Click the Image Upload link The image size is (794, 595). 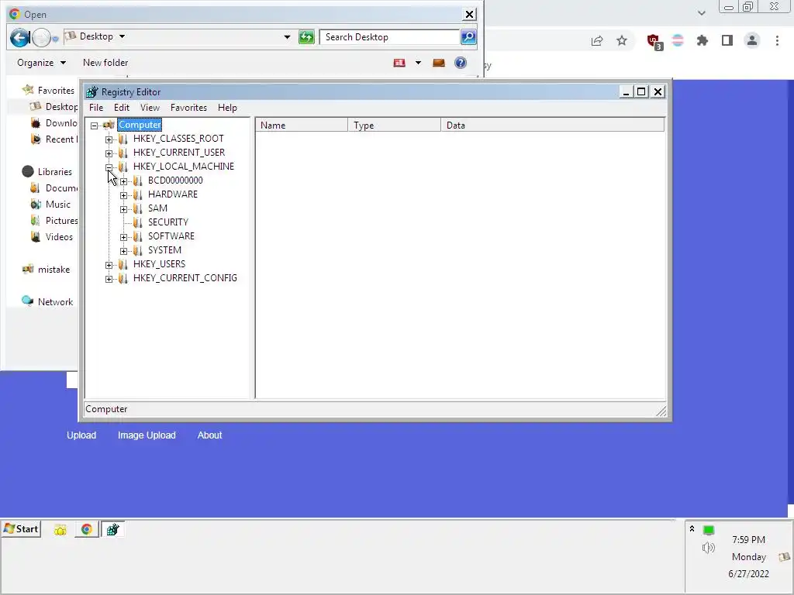click(147, 435)
